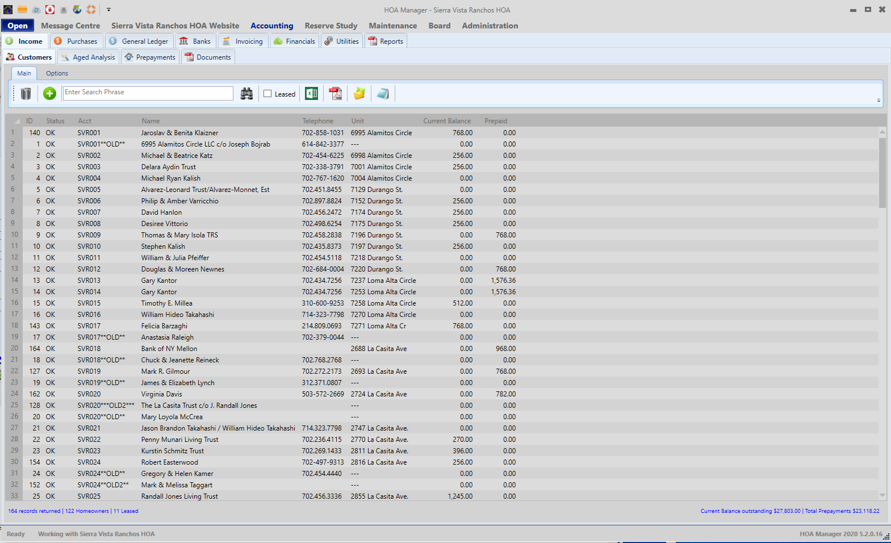
Task: Open the Maintenance menu
Action: (392, 26)
